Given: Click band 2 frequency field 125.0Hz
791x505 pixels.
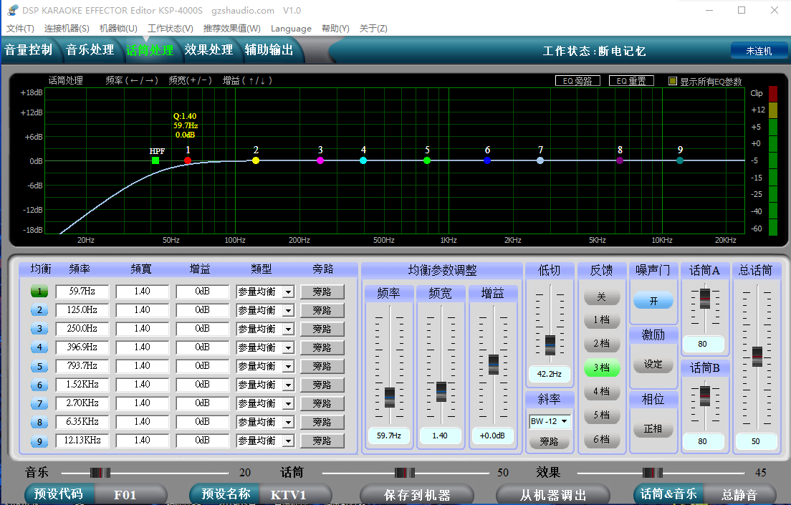Looking at the screenshot, I should (82, 309).
